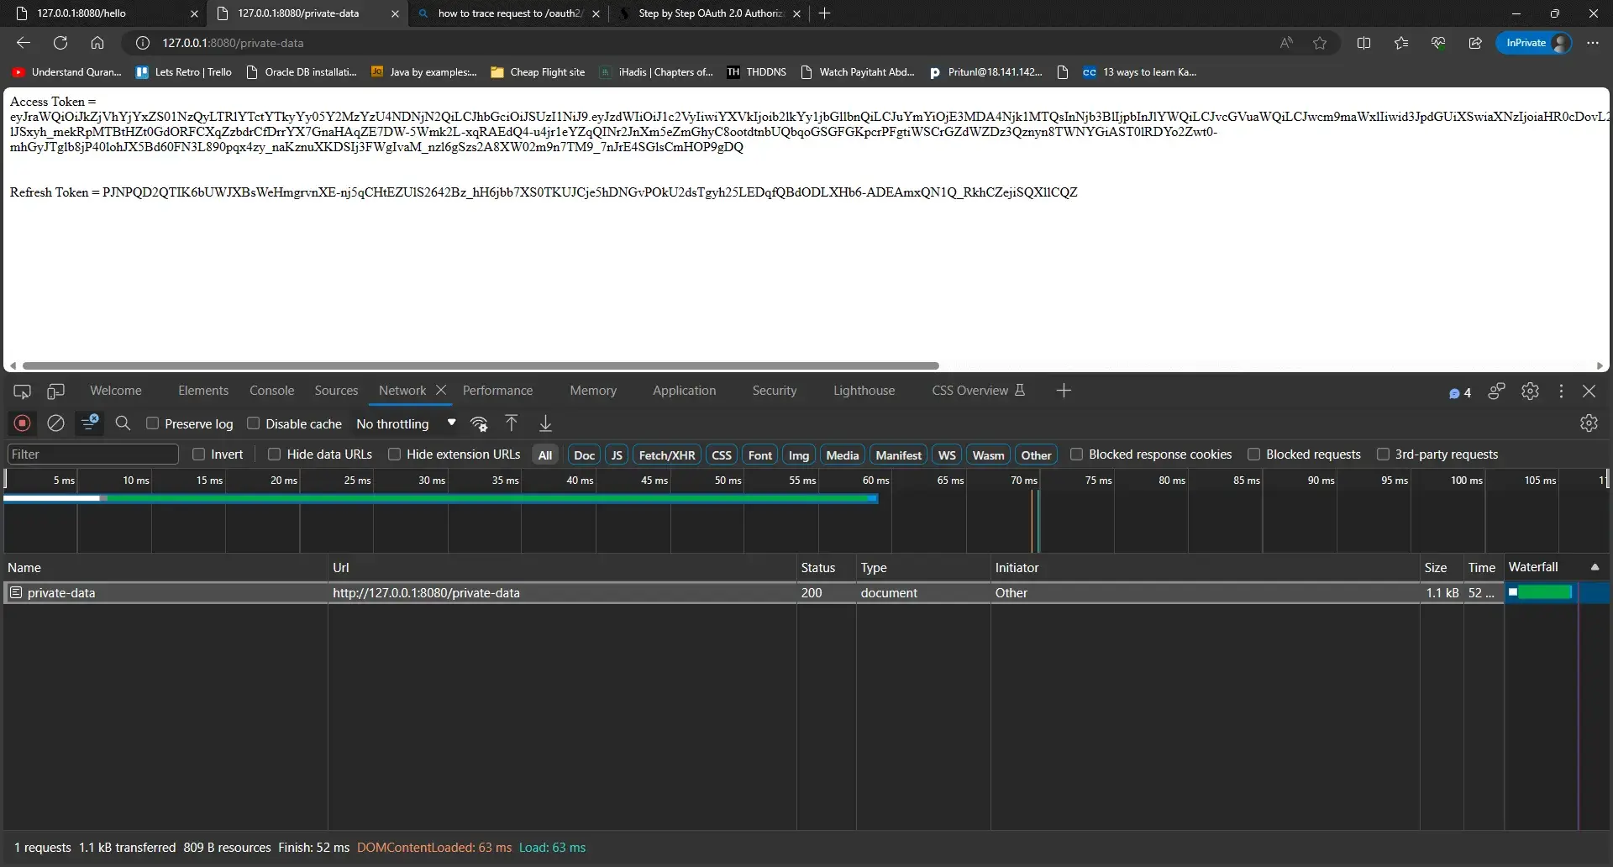Add page to favorites star

coord(1320,43)
